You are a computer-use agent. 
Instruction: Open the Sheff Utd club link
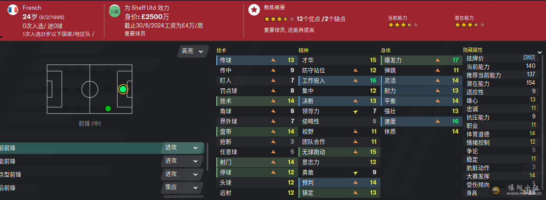[141, 8]
